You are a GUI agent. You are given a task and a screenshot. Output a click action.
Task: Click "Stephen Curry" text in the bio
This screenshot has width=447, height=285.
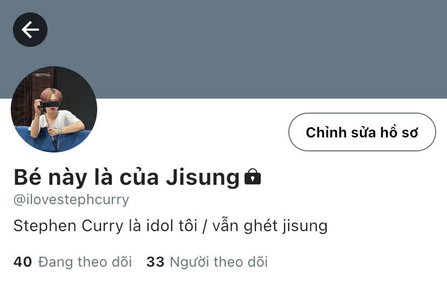click(69, 226)
